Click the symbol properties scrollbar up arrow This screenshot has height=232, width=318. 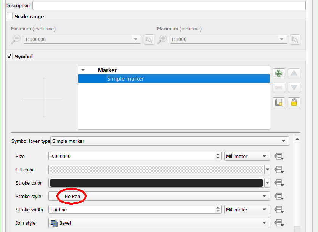297,139
